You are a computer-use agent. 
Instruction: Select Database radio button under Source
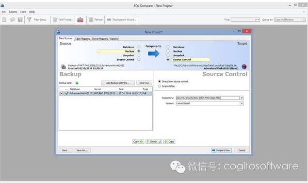tap(139, 47)
